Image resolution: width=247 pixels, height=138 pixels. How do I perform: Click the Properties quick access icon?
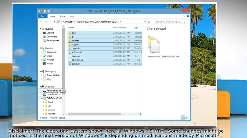coord(45,11)
